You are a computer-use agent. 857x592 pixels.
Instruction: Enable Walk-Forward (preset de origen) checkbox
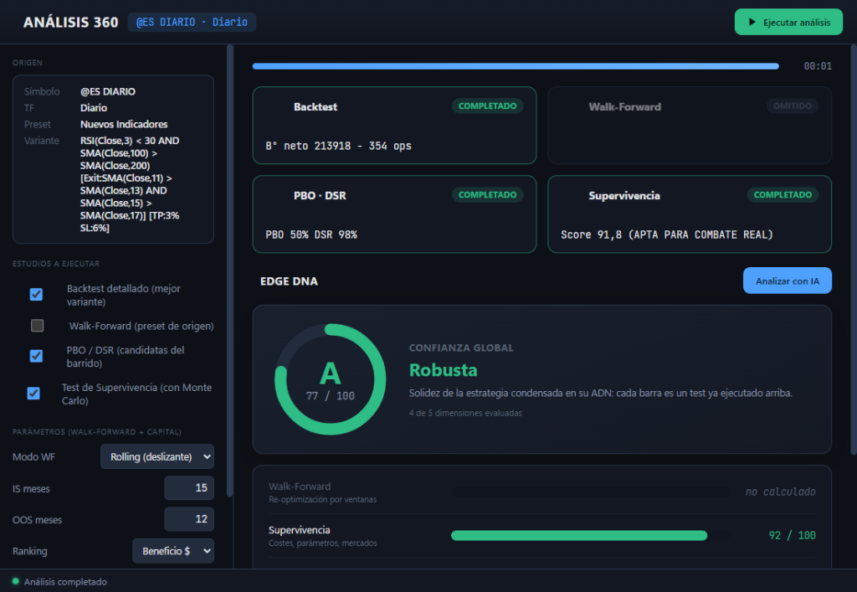pyautogui.click(x=37, y=326)
